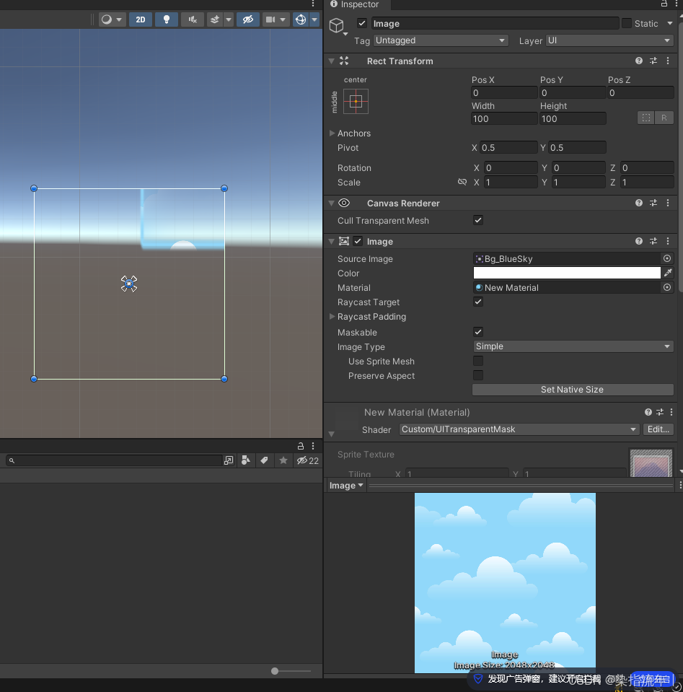Toggle scene visibility with the crossed-eye icon
This screenshot has height=692, width=683.
coord(247,19)
